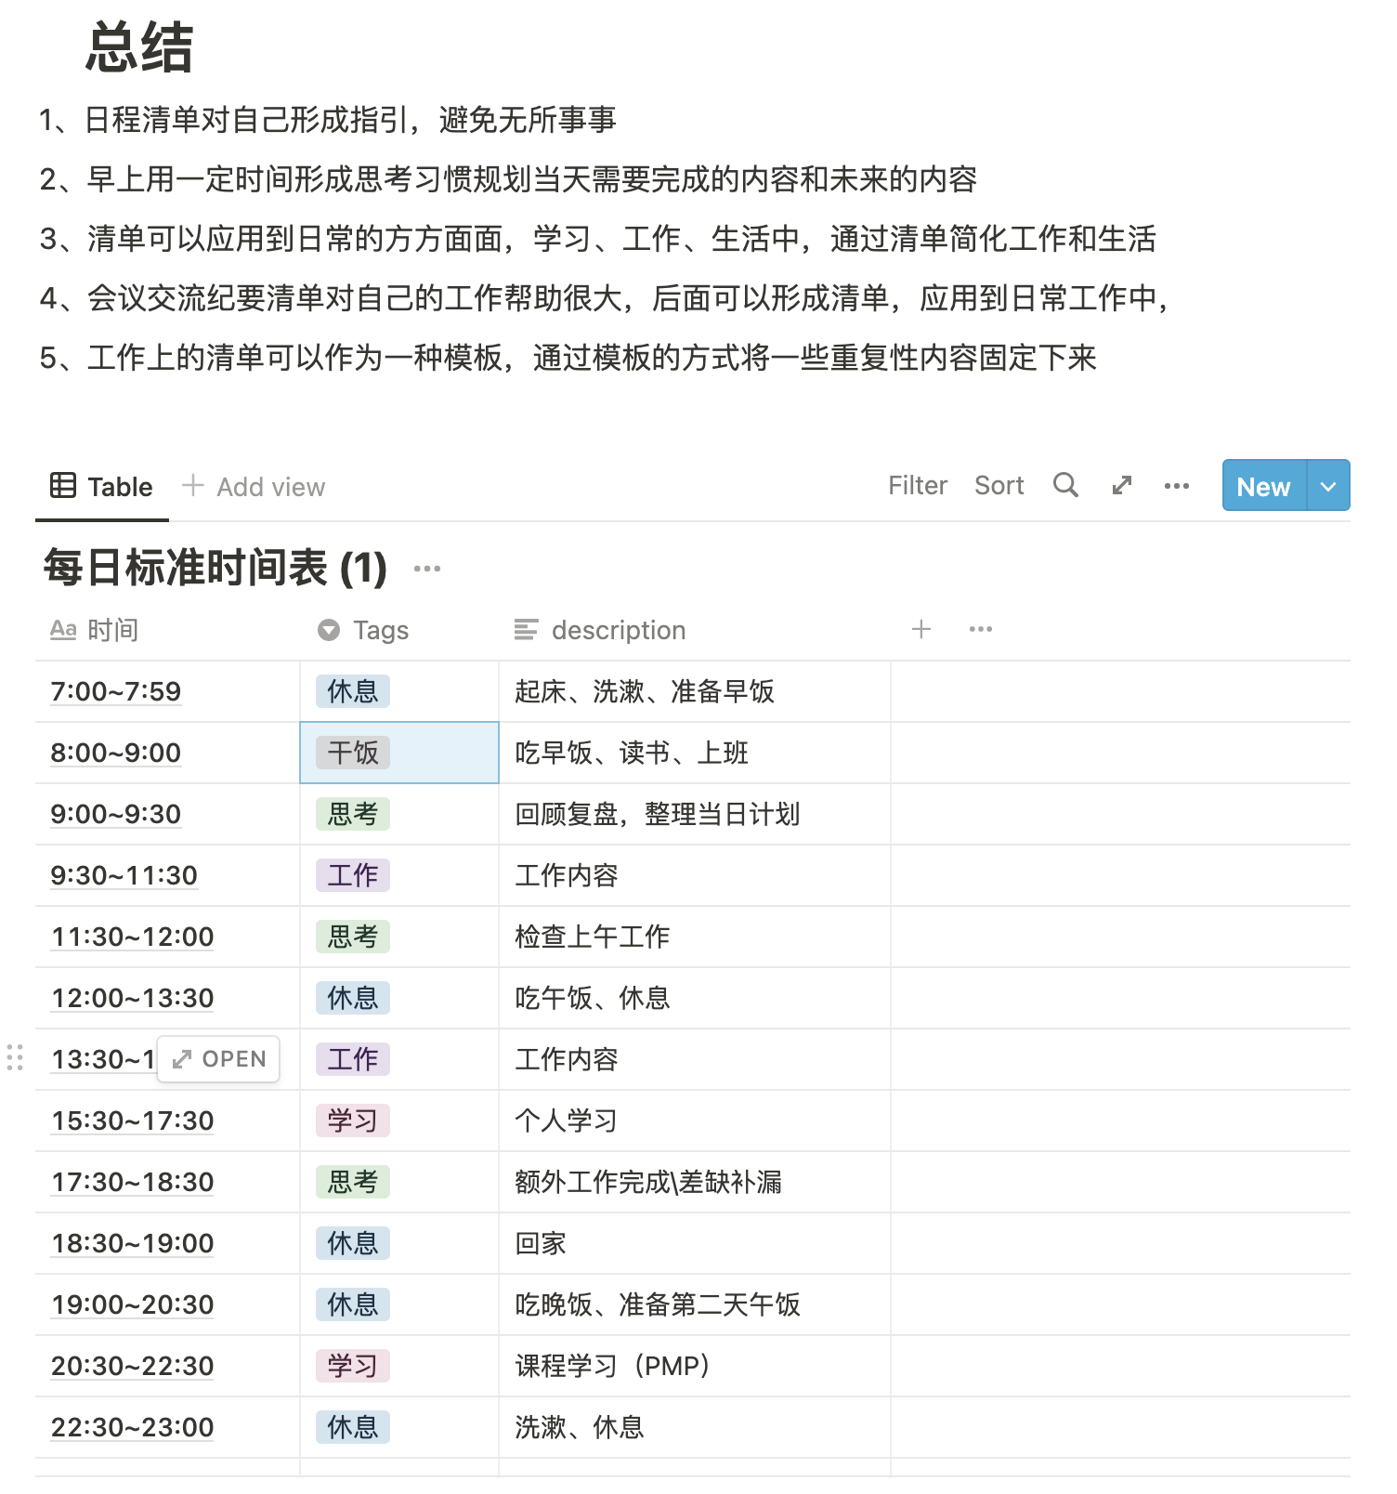
Task: Click the 检查上午工作 description cell
Action: (x=695, y=937)
